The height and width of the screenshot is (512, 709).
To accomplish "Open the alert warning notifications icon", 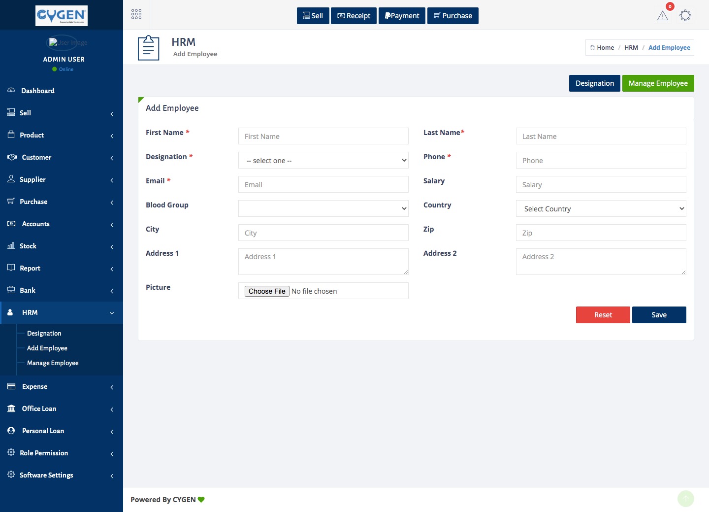I will (663, 16).
